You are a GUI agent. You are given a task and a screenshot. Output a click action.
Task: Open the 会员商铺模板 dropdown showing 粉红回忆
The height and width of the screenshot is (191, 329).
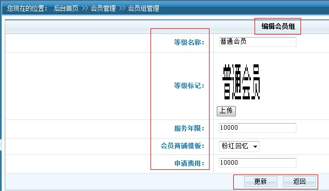[239, 146]
